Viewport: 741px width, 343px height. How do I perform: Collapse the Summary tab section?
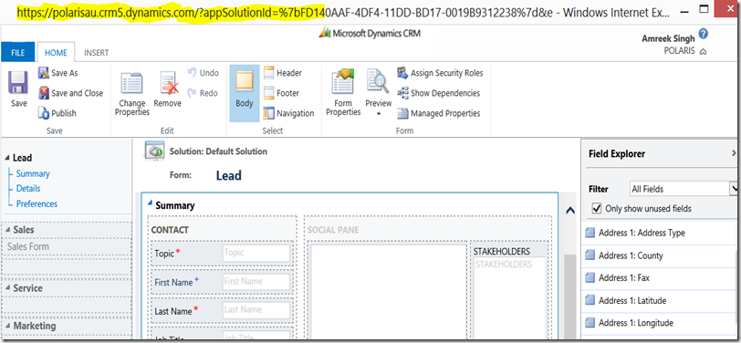[150, 203]
